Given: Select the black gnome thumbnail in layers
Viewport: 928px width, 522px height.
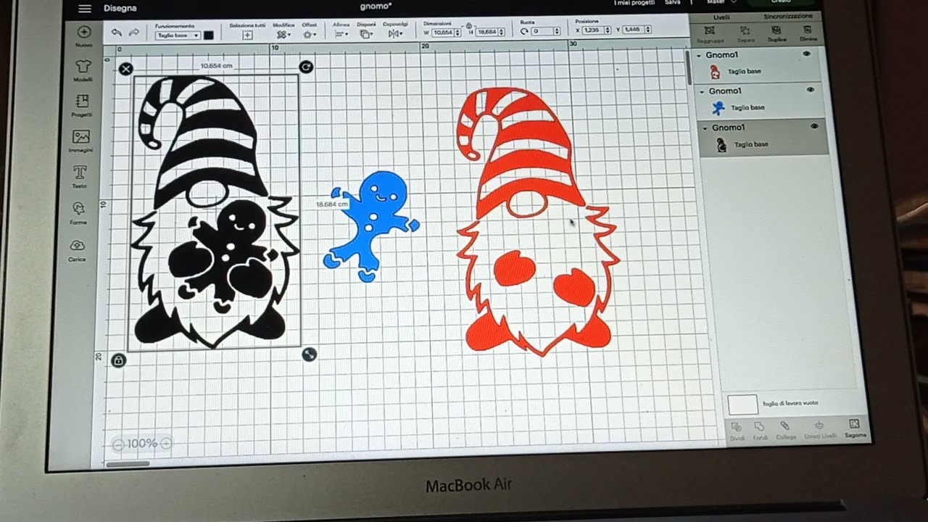Looking at the screenshot, I should [721, 145].
